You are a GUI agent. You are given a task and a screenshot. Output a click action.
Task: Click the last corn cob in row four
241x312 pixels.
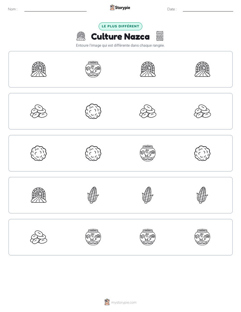coord(202,195)
